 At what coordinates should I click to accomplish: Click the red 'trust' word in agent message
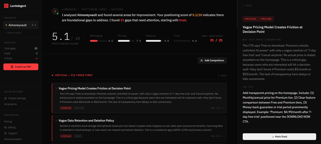[182, 20]
